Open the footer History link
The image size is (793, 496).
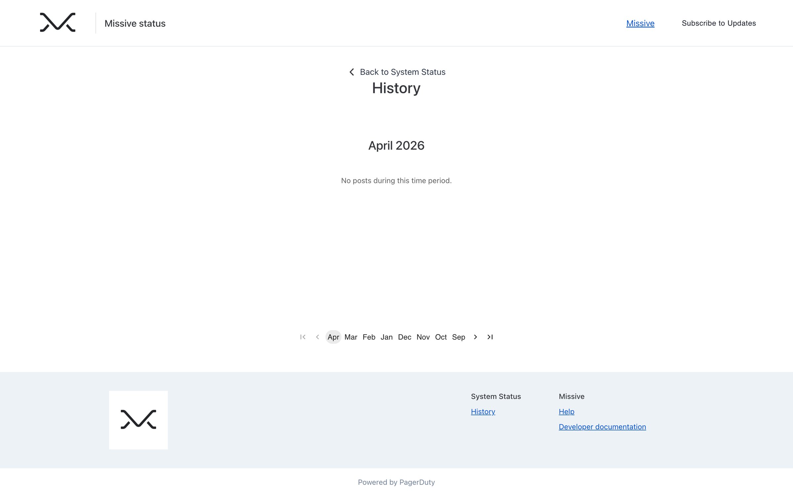click(483, 412)
